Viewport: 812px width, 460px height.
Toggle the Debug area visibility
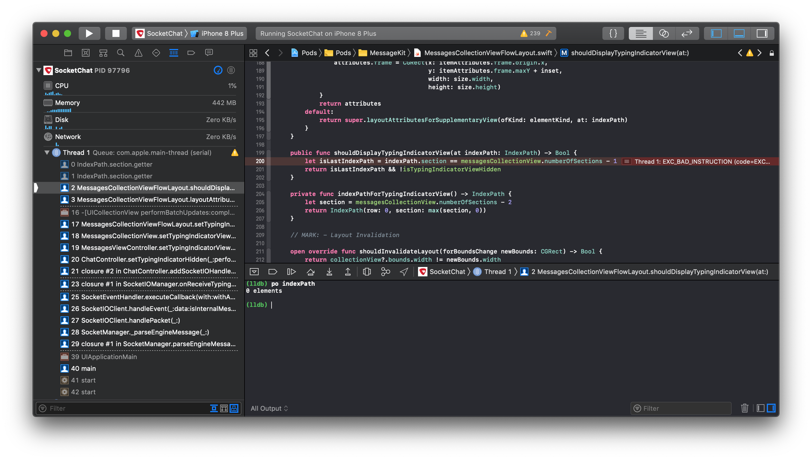(739, 33)
